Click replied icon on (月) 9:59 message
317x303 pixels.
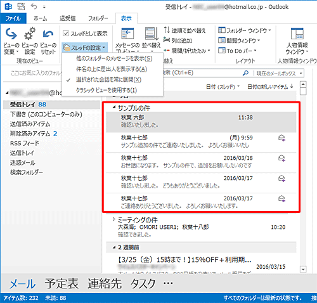[281, 138]
